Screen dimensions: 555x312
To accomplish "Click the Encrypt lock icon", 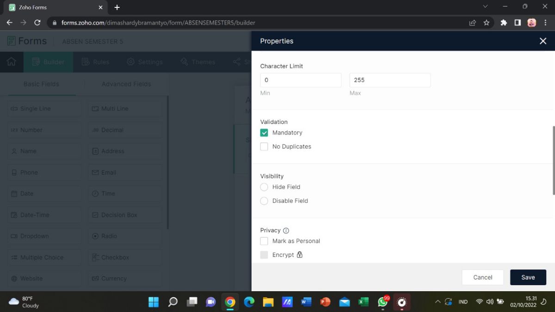I will (300, 255).
